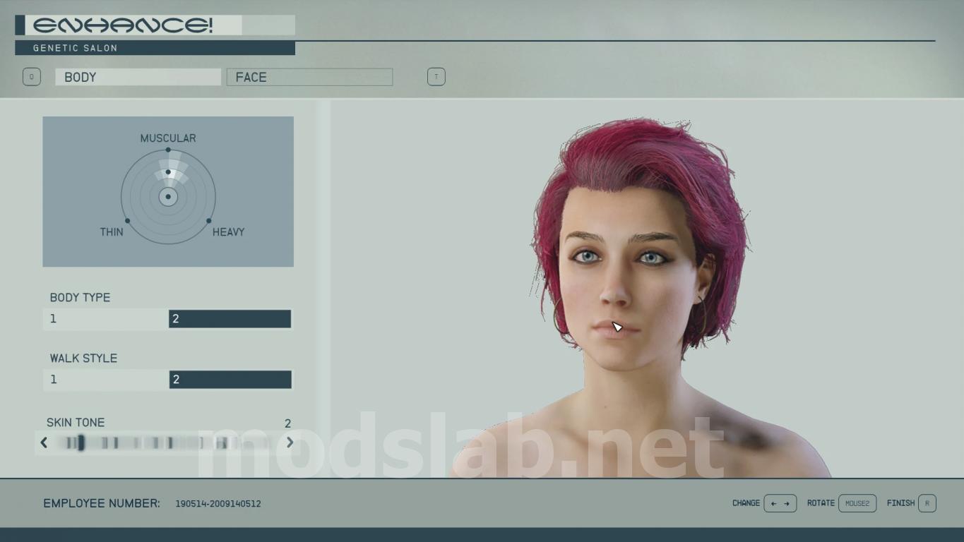Click the center dot of body shape dial
964x542 pixels.
pyautogui.click(x=168, y=197)
